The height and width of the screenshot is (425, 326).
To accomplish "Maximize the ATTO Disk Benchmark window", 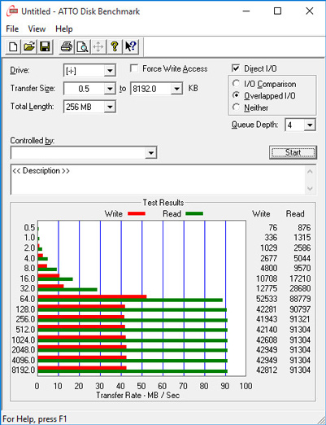I will [277, 11].
